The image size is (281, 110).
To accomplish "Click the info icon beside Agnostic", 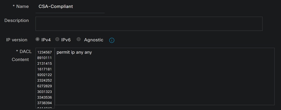I will click(112, 40).
